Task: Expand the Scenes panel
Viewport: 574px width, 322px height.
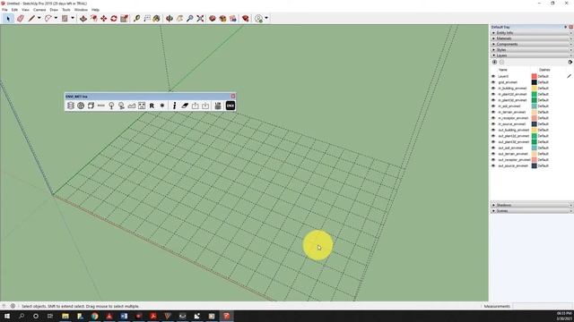Action: click(x=532, y=211)
